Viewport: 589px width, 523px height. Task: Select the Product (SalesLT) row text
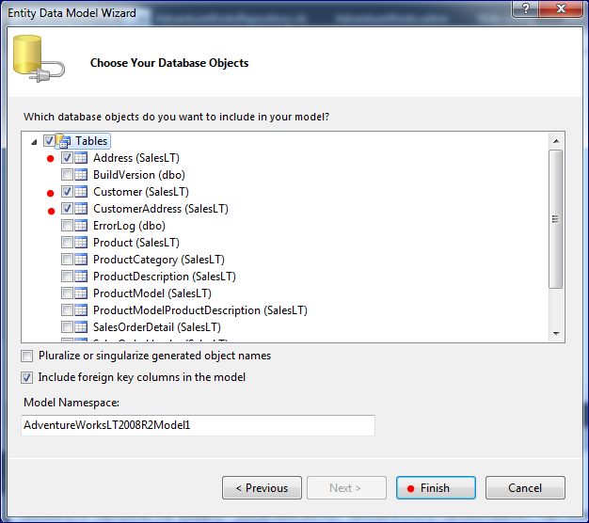(136, 243)
